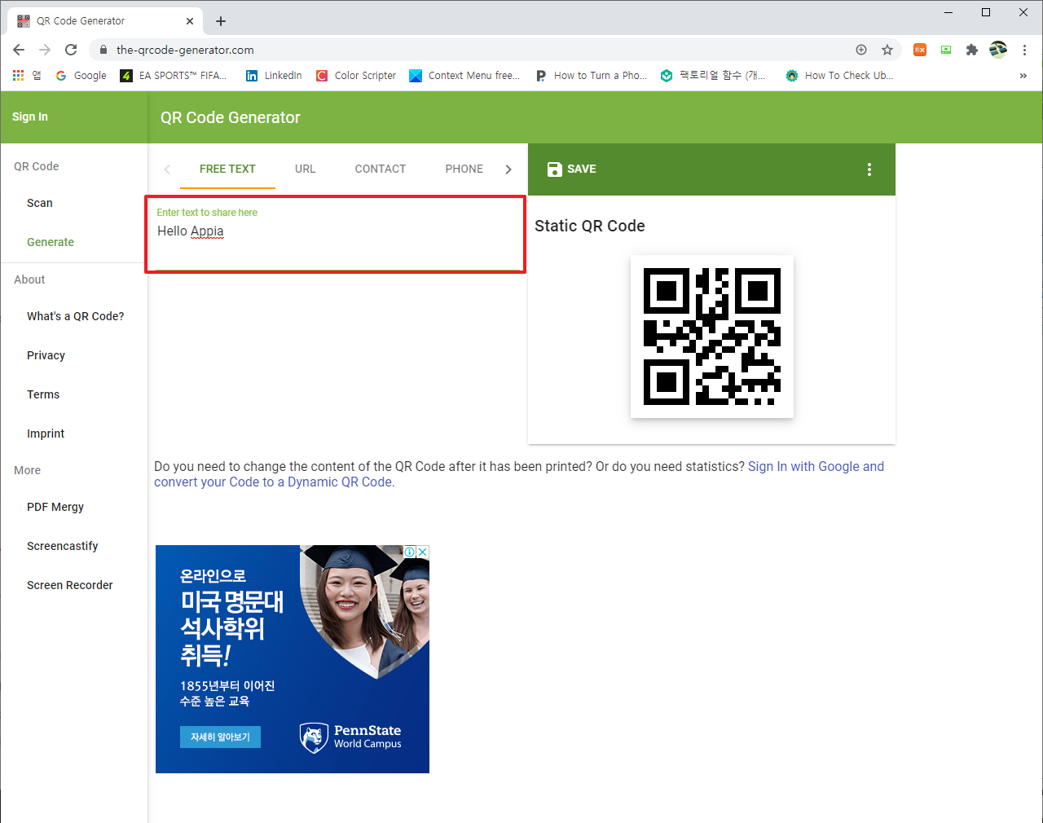The image size is (1043, 823).
Task: Switch to the FREE TEXT tab
Action: click(227, 169)
